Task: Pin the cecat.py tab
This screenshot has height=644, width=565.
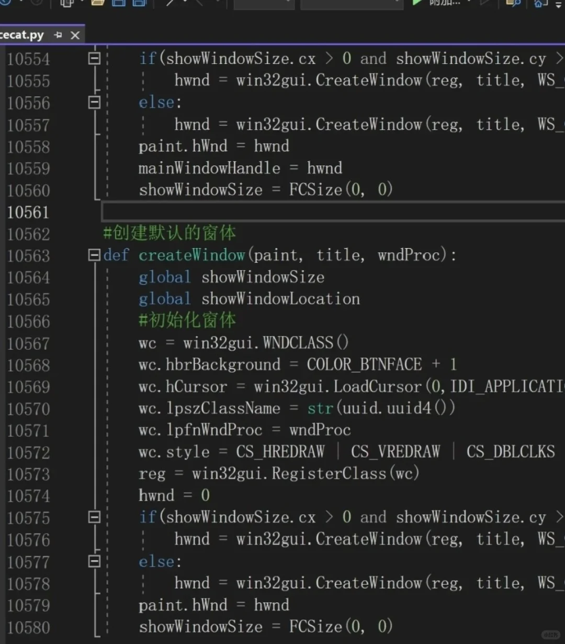Action: coord(58,35)
